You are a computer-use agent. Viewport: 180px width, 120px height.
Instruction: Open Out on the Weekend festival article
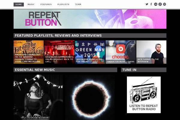click(28, 52)
